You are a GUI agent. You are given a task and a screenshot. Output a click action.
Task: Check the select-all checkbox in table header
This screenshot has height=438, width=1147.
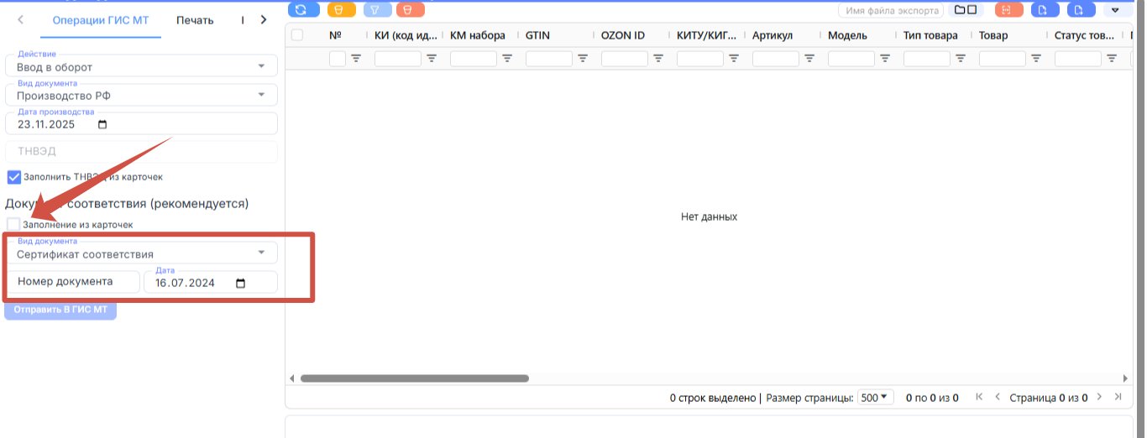(x=296, y=35)
